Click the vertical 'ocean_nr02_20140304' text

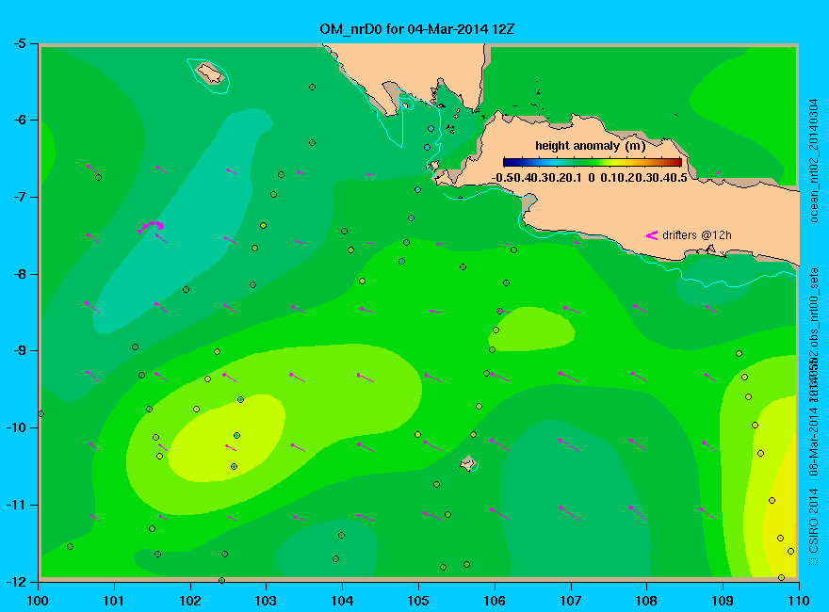click(x=814, y=161)
